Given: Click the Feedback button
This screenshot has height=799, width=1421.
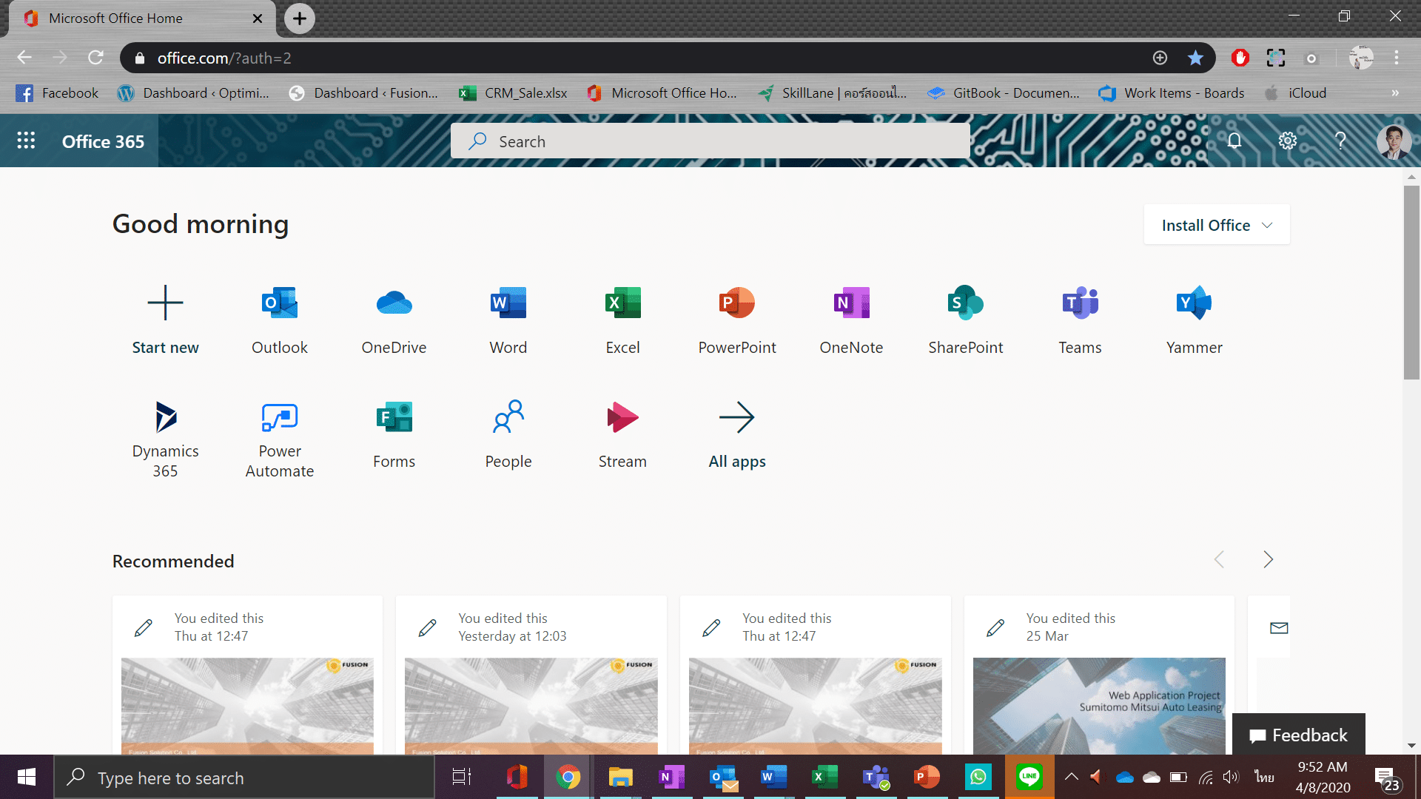Looking at the screenshot, I should coord(1299,735).
